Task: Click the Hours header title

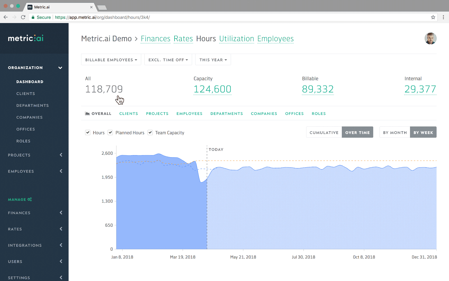Action: click(x=206, y=39)
